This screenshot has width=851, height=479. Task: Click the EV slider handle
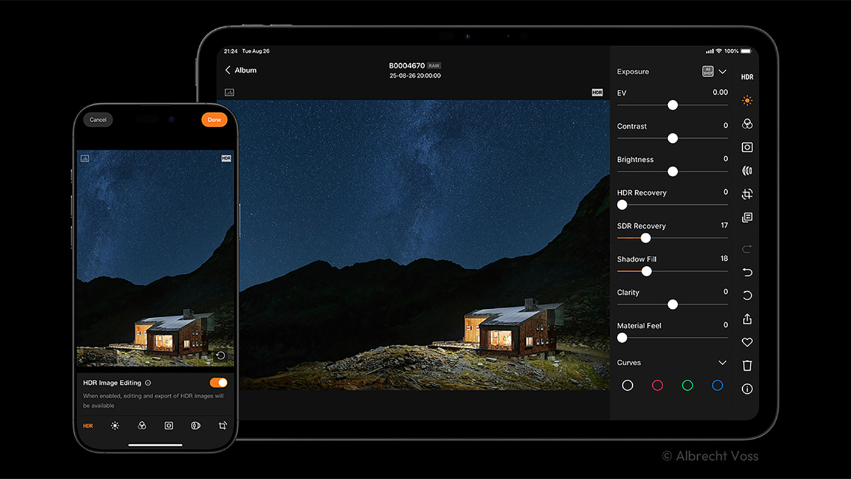[672, 105]
